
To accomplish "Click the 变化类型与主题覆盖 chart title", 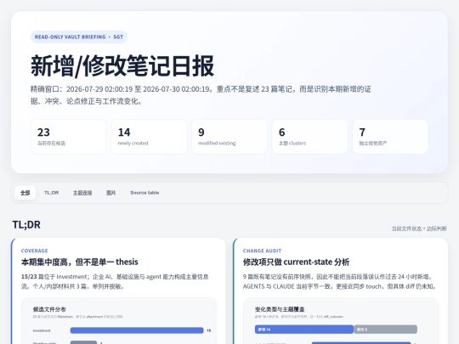I will tap(280, 309).
